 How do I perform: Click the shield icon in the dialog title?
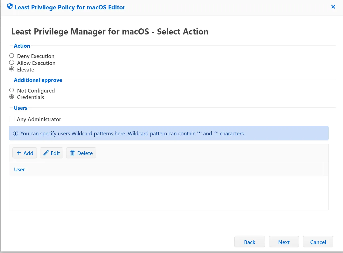pos(10,6)
